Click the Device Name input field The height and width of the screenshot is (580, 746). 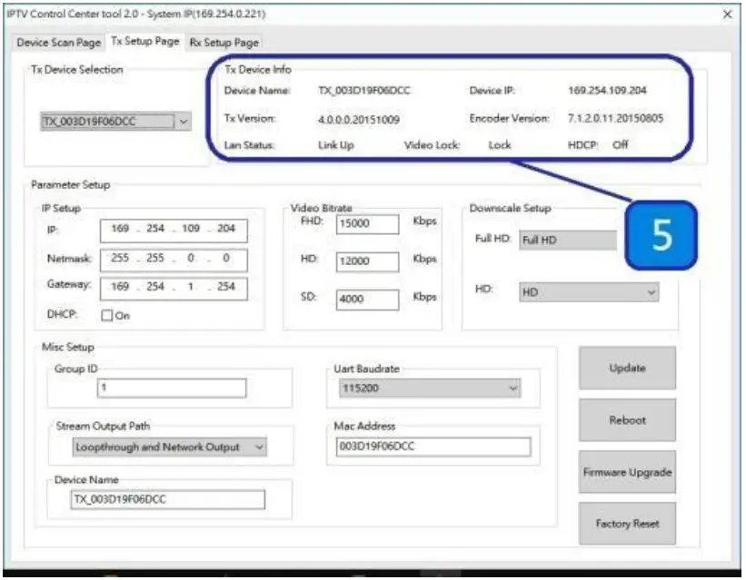tap(167, 499)
